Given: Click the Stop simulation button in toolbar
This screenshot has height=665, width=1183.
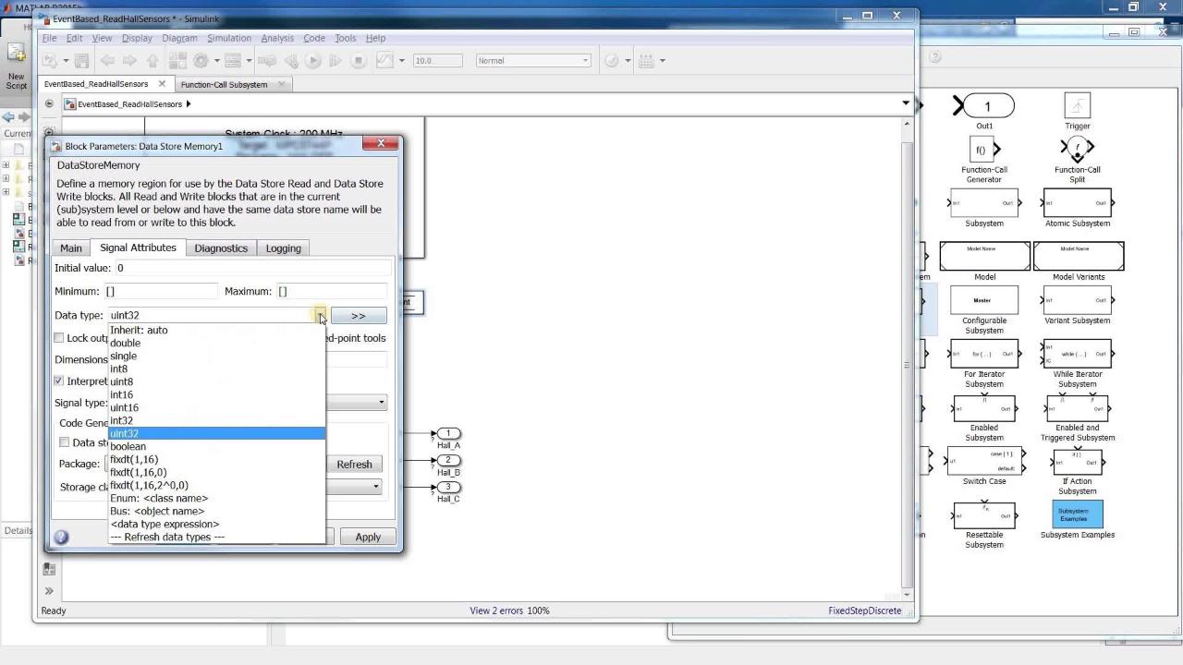Looking at the screenshot, I should click(359, 61).
